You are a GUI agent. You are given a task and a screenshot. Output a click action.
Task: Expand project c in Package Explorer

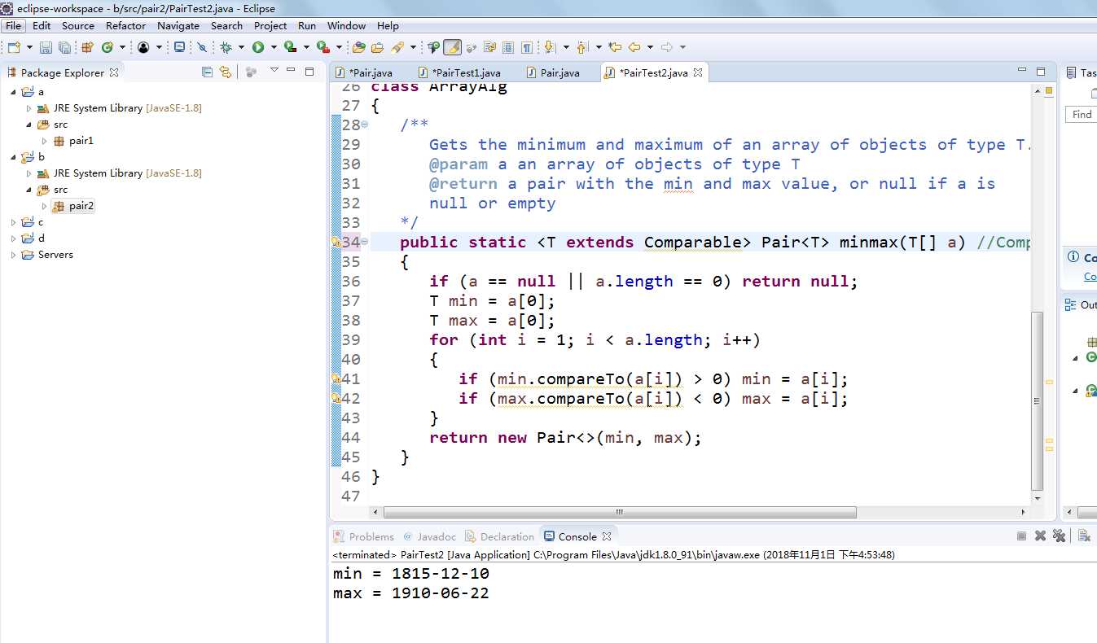click(x=13, y=222)
